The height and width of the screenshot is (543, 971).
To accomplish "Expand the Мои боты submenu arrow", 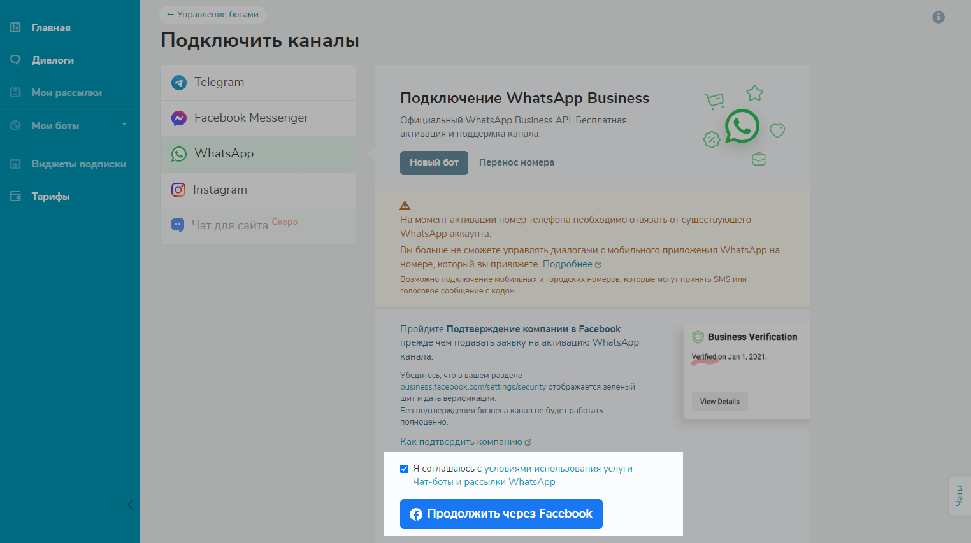I will pyautogui.click(x=124, y=124).
